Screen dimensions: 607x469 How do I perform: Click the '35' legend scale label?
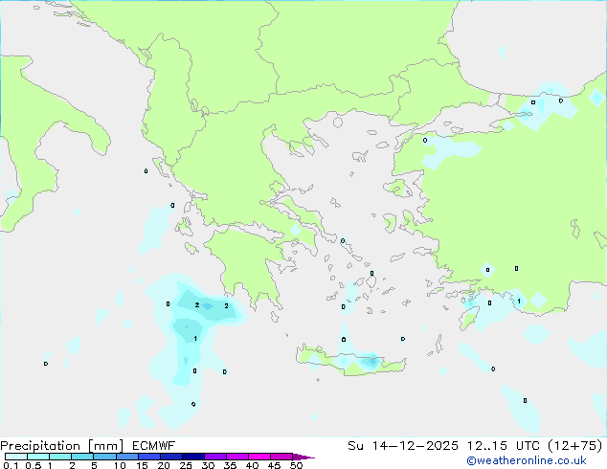(x=231, y=465)
